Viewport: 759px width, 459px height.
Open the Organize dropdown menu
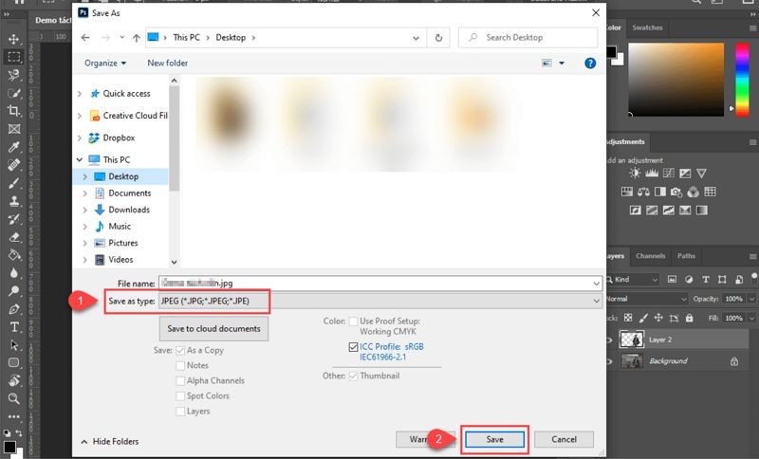[x=104, y=64]
